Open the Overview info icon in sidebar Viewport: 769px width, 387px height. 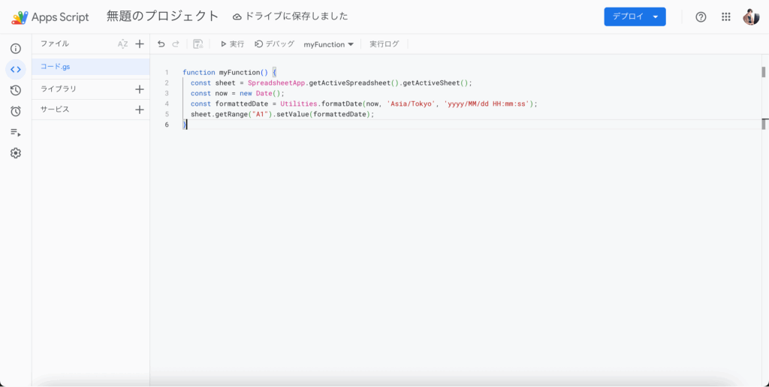tap(15, 49)
